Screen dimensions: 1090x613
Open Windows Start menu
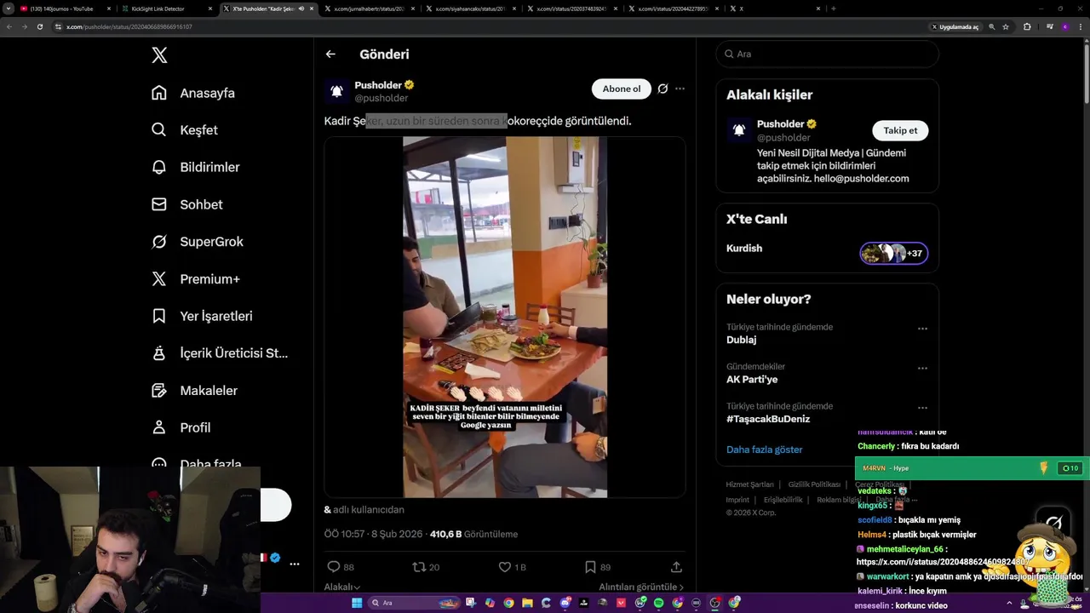(357, 603)
